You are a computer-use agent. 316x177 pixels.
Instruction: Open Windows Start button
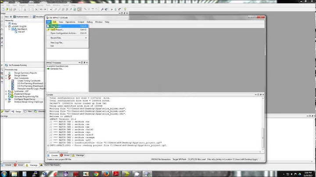[x=4, y=174]
